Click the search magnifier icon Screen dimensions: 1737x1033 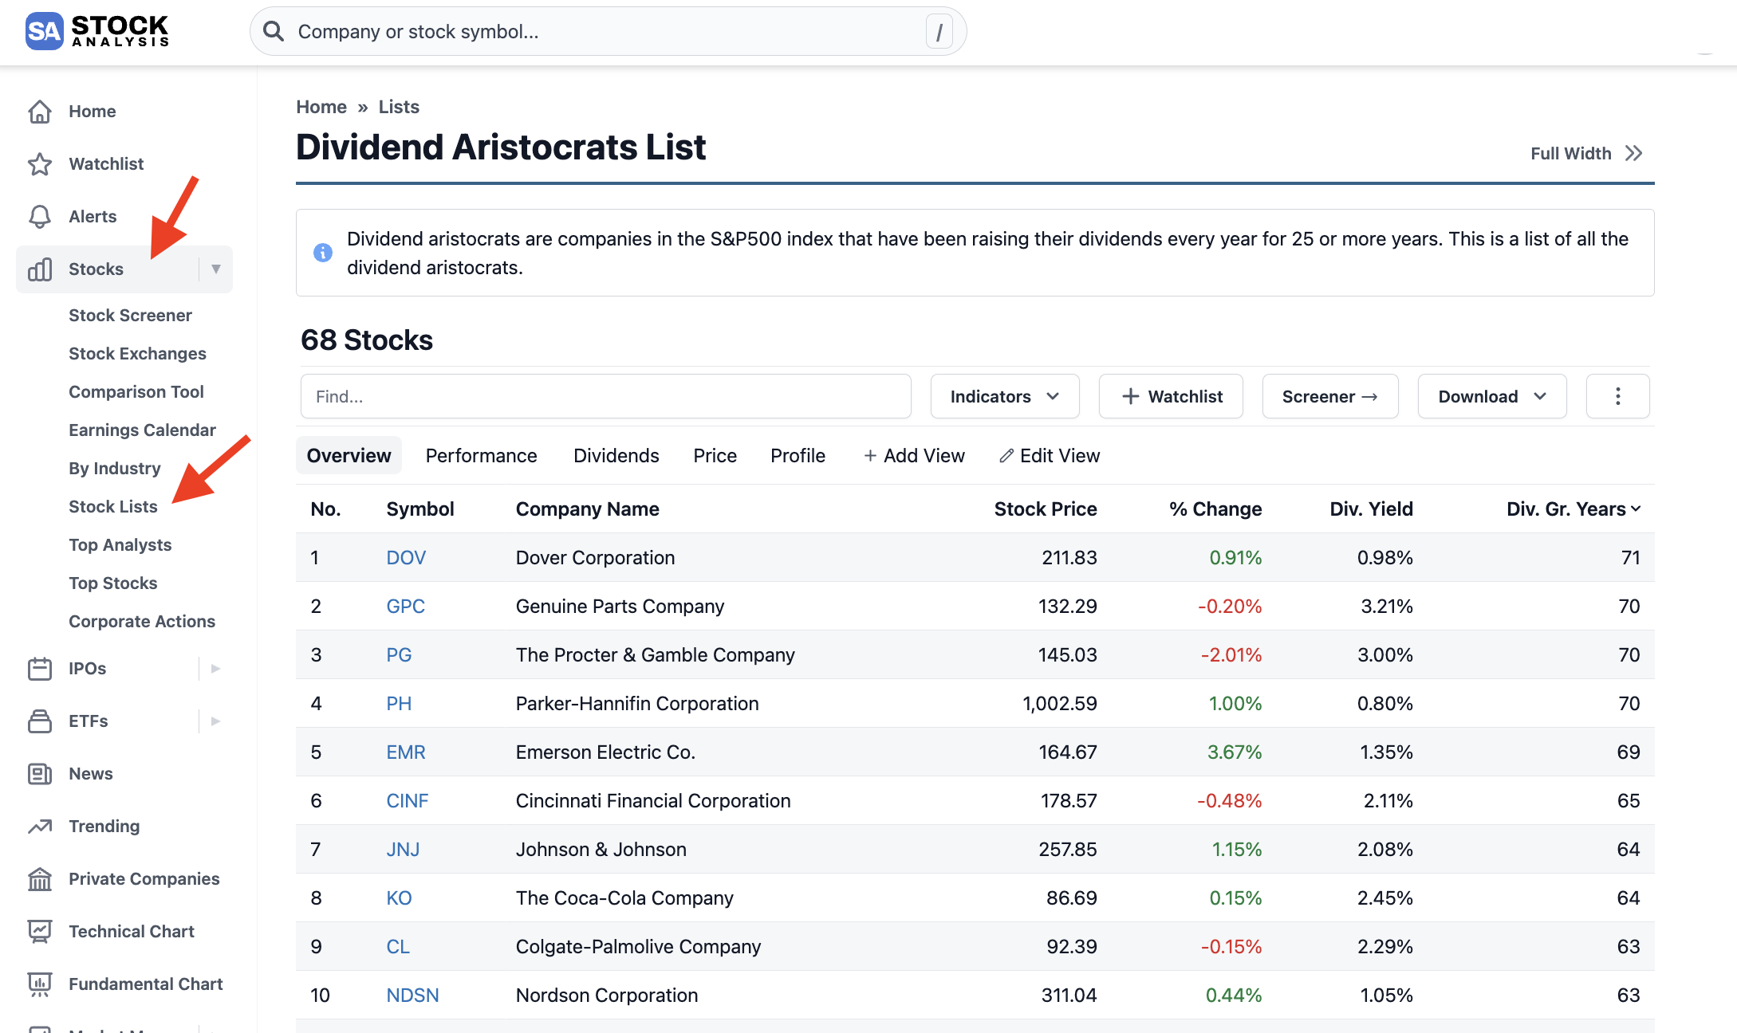click(274, 31)
